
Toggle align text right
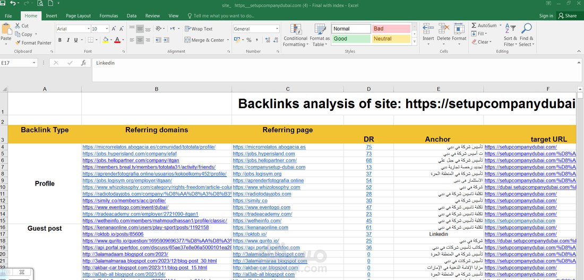pos(148,40)
